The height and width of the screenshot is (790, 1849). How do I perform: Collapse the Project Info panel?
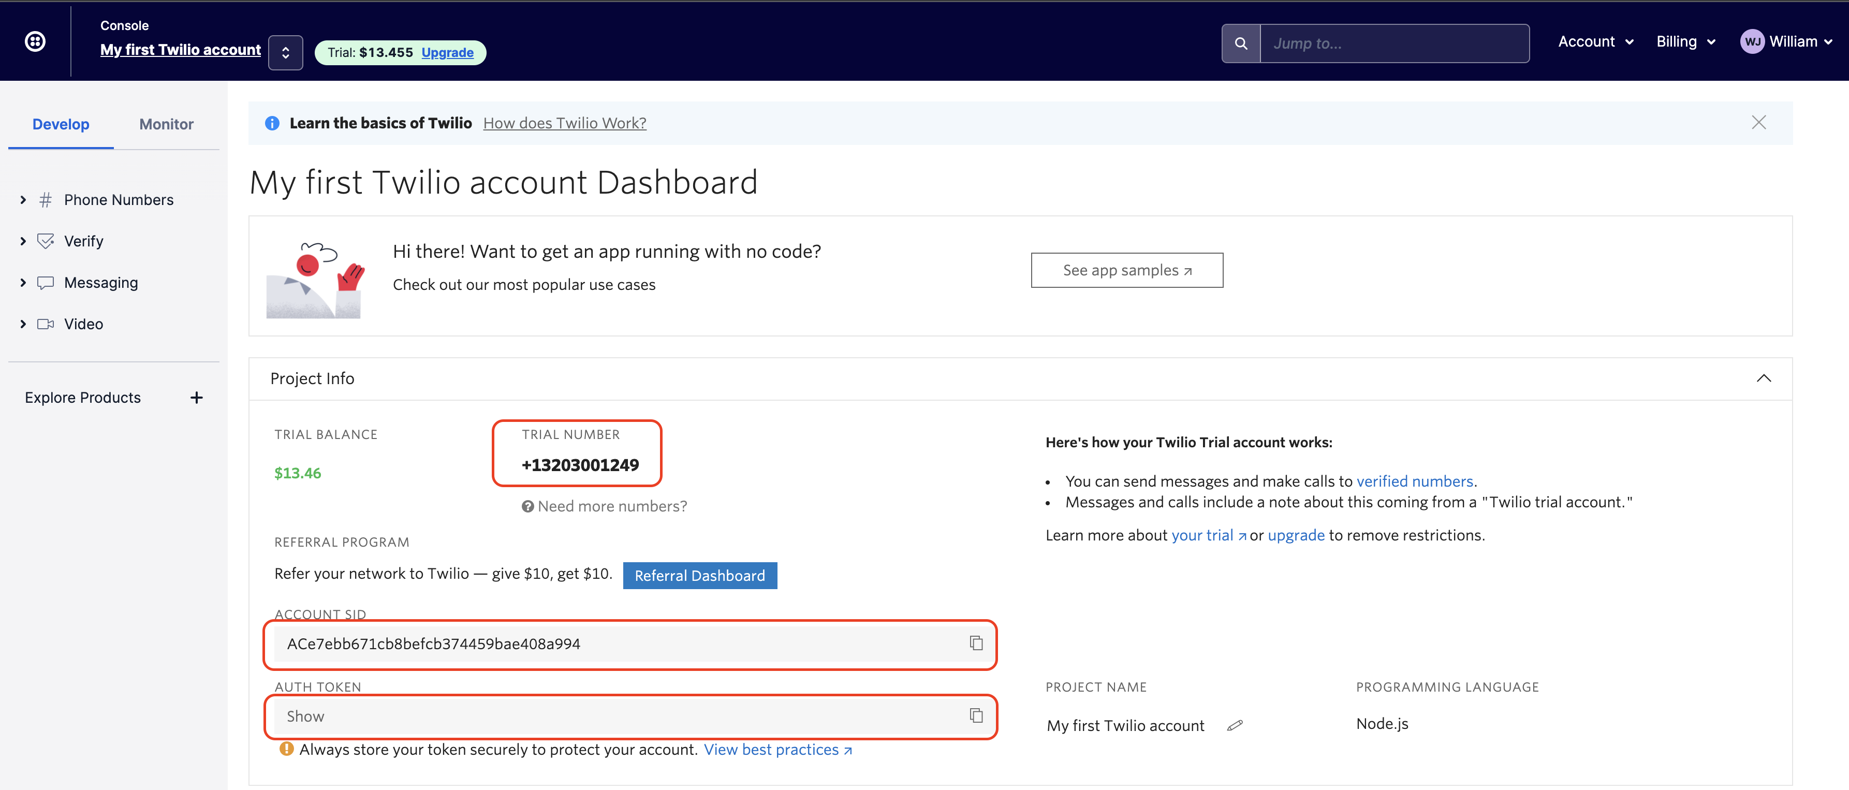pyautogui.click(x=1763, y=378)
